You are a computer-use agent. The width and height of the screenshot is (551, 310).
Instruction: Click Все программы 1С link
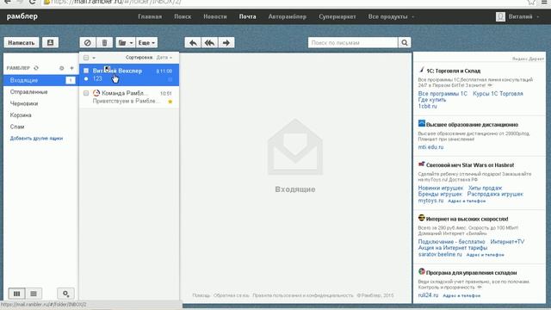click(443, 94)
